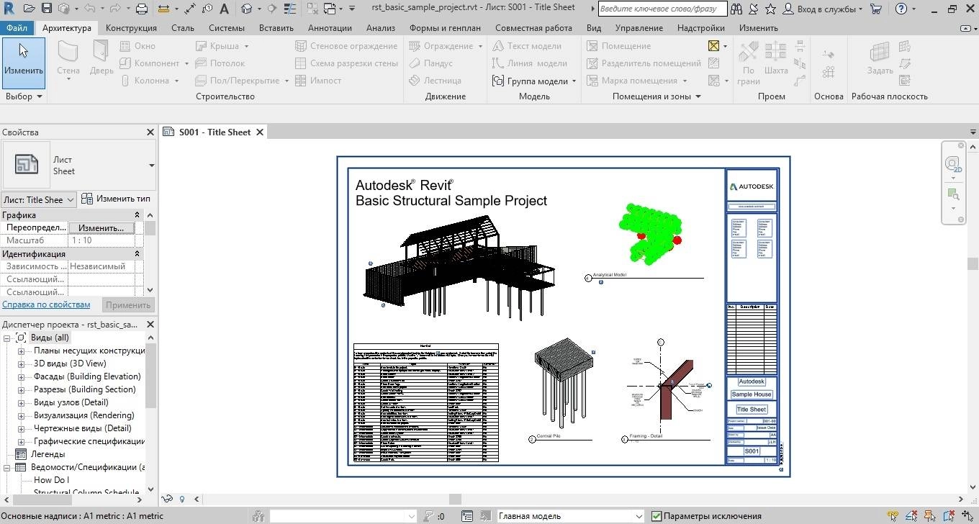The width and height of the screenshot is (979, 524).
Task: Activate the Изменить (Modify) arrow tool
Action: (x=24, y=63)
